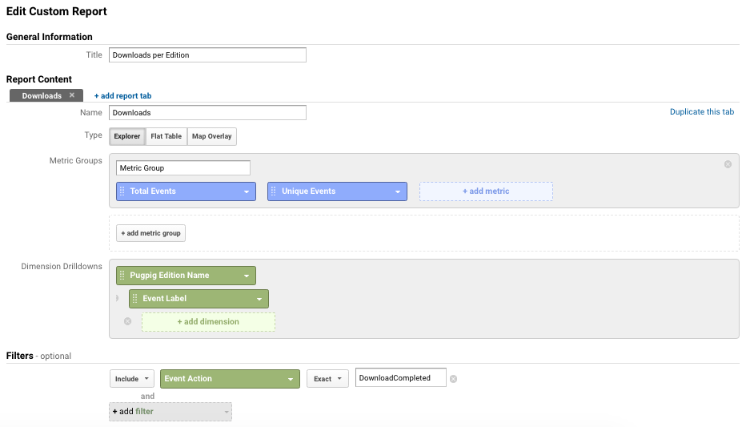Click the Duplicate this tab link

702,111
